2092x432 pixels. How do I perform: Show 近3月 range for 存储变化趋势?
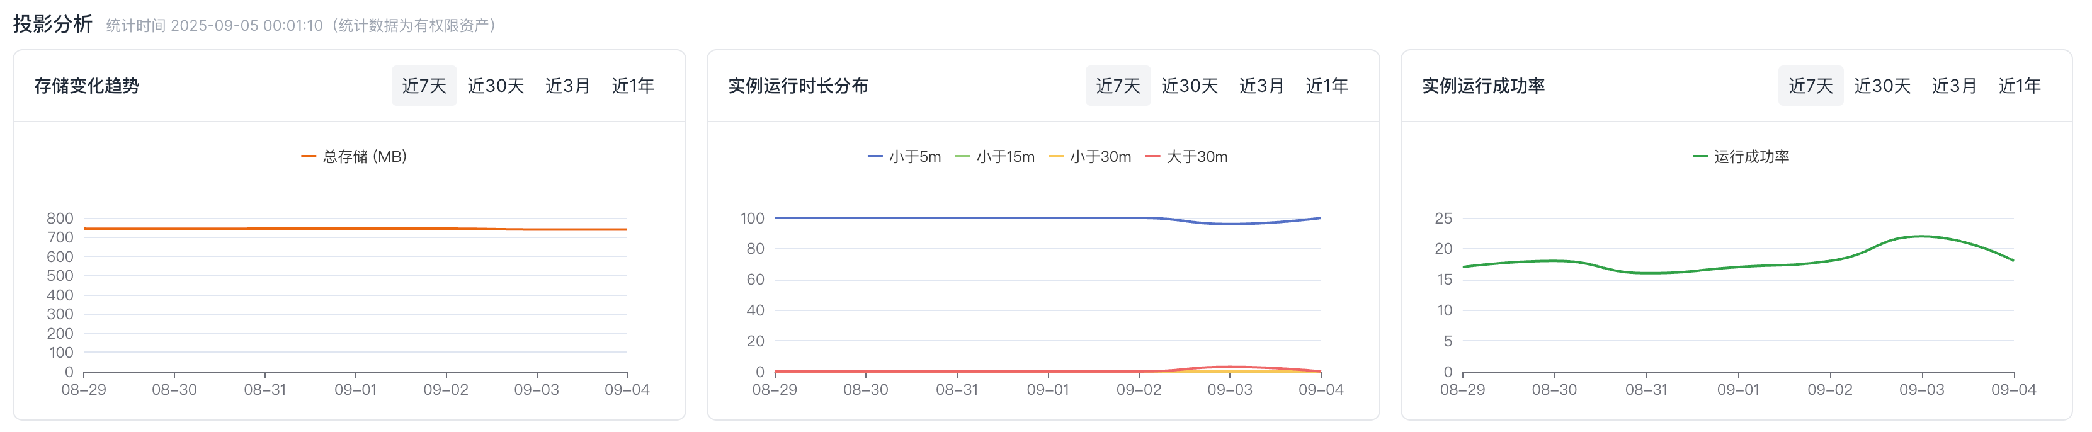click(x=567, y=86)
